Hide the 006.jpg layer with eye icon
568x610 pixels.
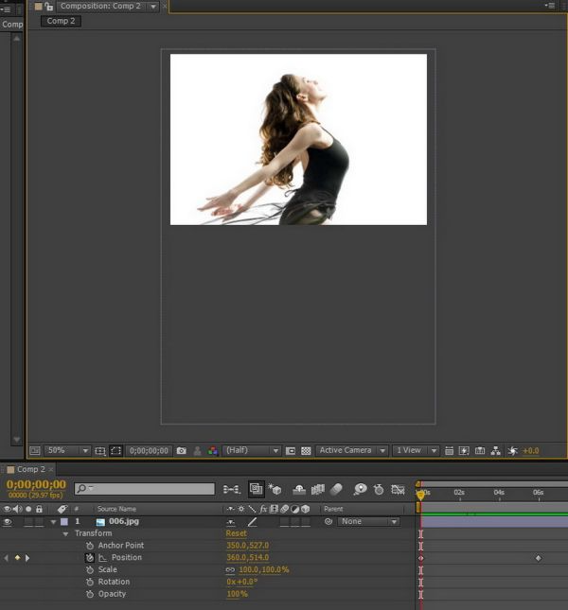(x=8, y=521)
